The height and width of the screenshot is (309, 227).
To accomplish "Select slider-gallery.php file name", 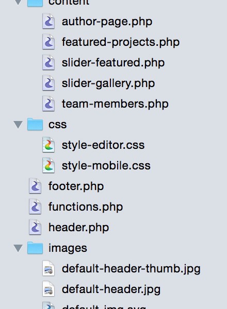I will [108, 83].
